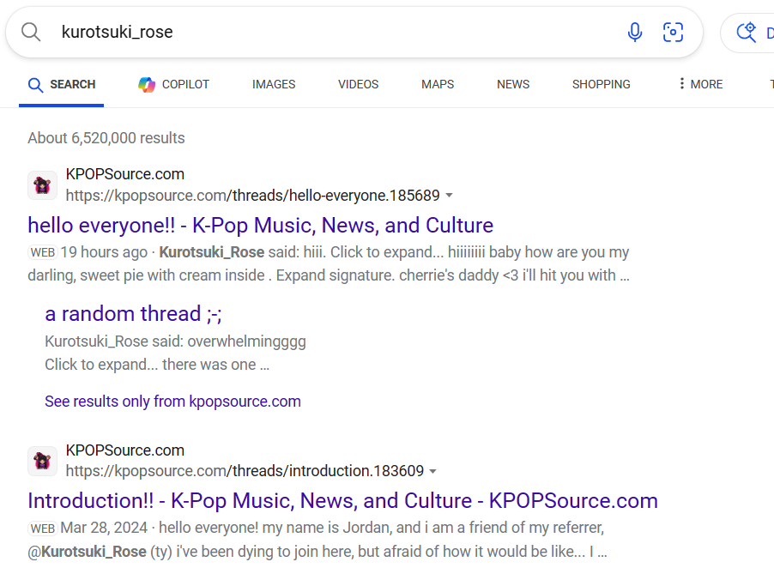
Task: Switch to the SHOPPING tab
Action: click(x=602, y=84)
